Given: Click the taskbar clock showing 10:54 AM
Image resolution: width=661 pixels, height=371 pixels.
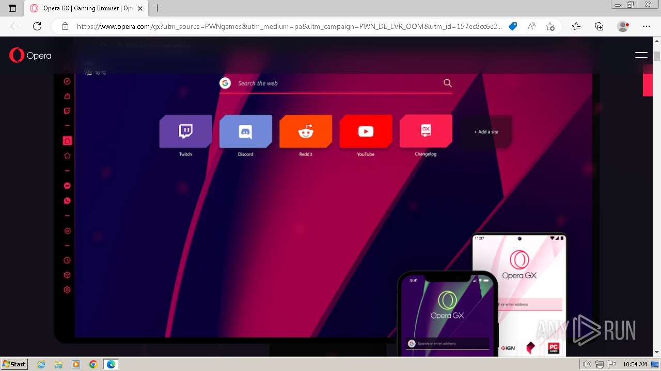Looking at the screenshot, I should click(x=635, y=364).
